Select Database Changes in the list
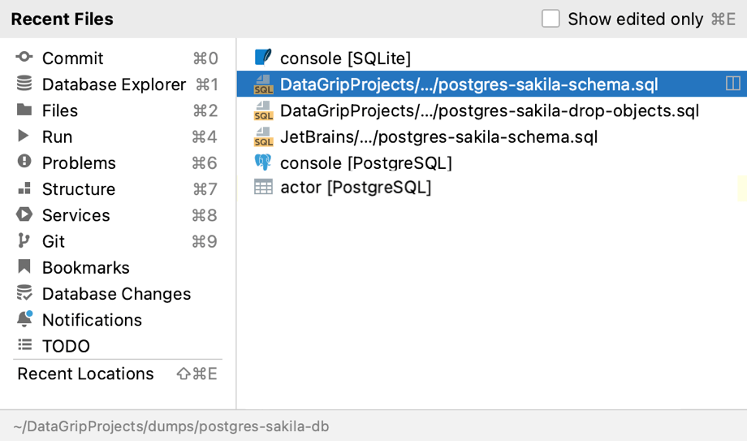Image resolution: width=747 pixels, height=441 pixels. 117,294
